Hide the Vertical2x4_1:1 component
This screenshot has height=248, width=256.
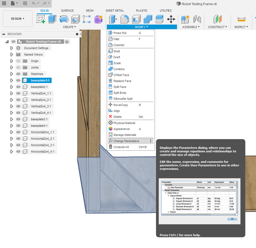[x=18, y=93]
